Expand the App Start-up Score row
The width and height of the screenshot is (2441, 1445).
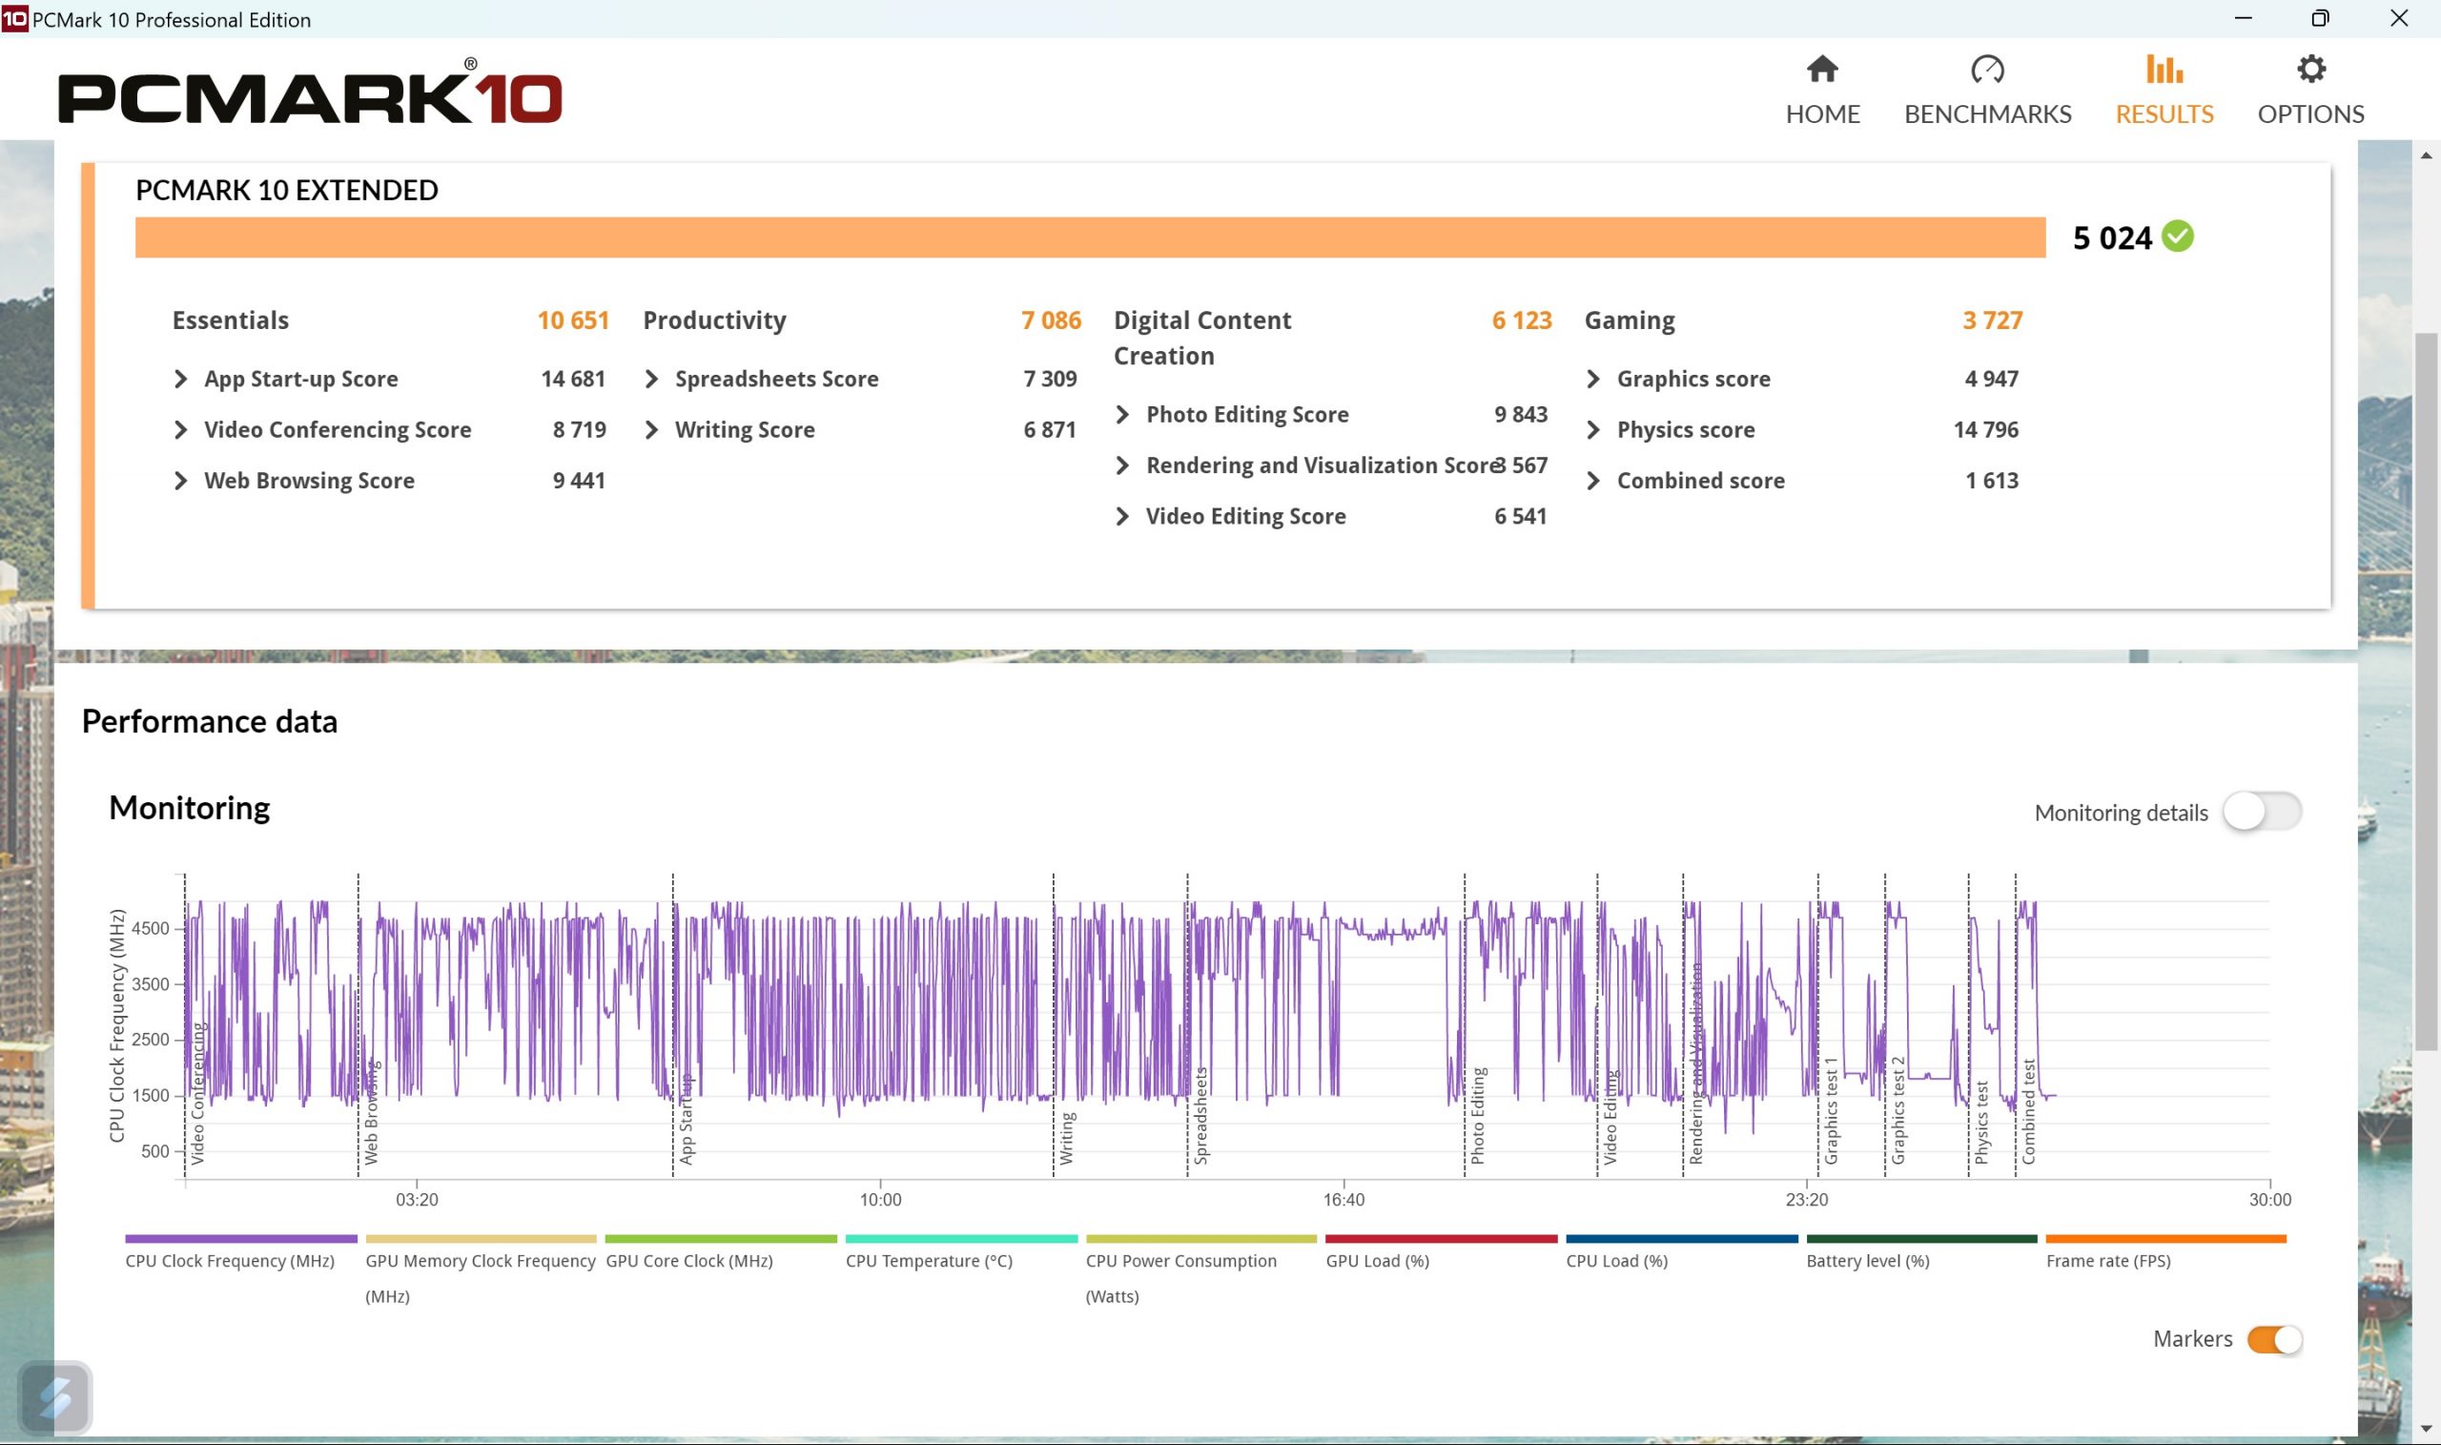click(x=181, y=379)
